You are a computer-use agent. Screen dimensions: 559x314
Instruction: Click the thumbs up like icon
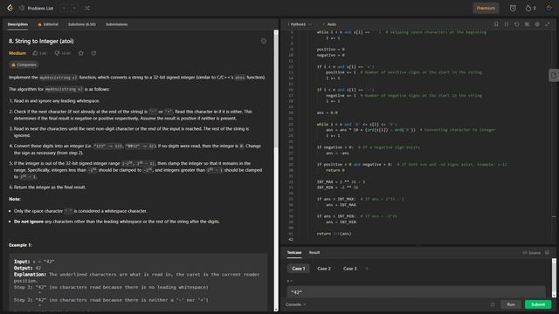click(x=35, y=53)
